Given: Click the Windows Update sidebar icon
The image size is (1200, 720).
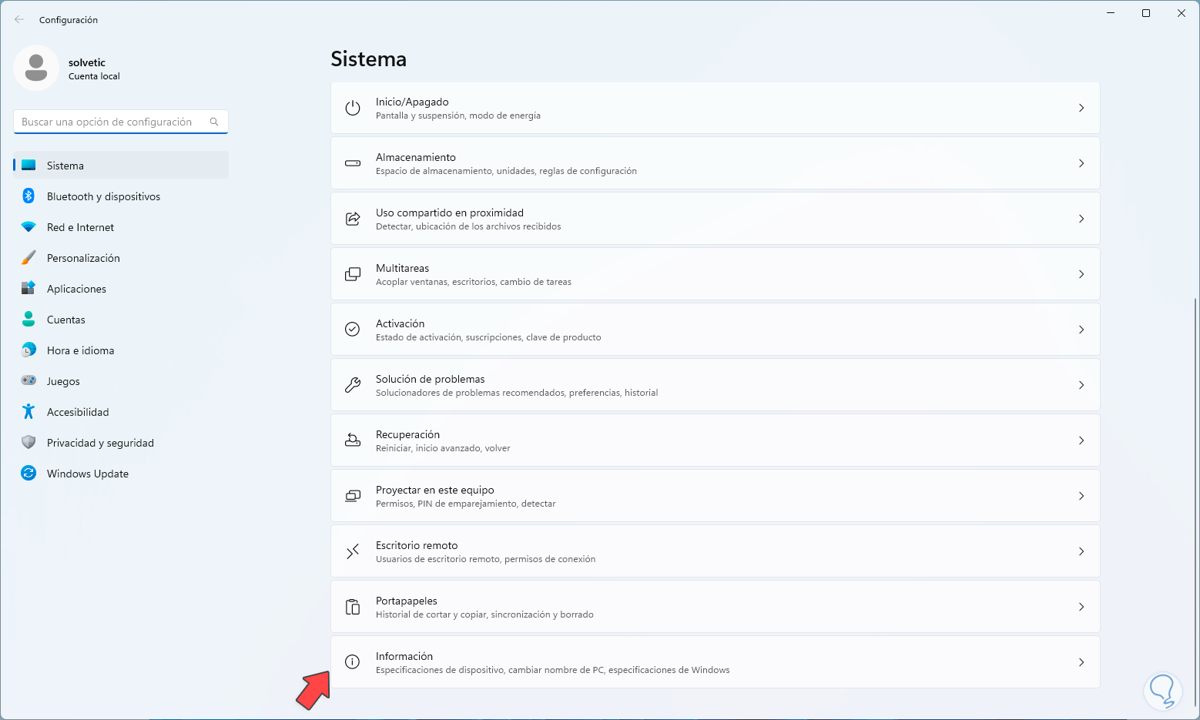Looking at the screenshot, I should (28, 474).
